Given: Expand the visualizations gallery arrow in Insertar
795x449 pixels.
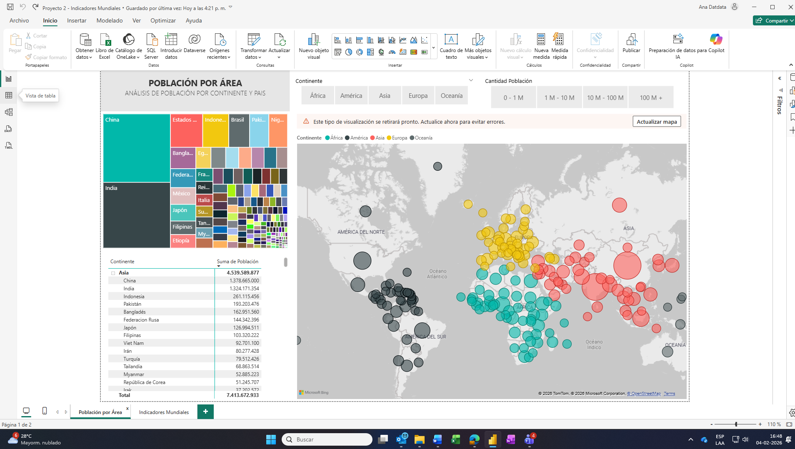Looking at the screenshot, I should pyautogui.click(x=433, y=48).
